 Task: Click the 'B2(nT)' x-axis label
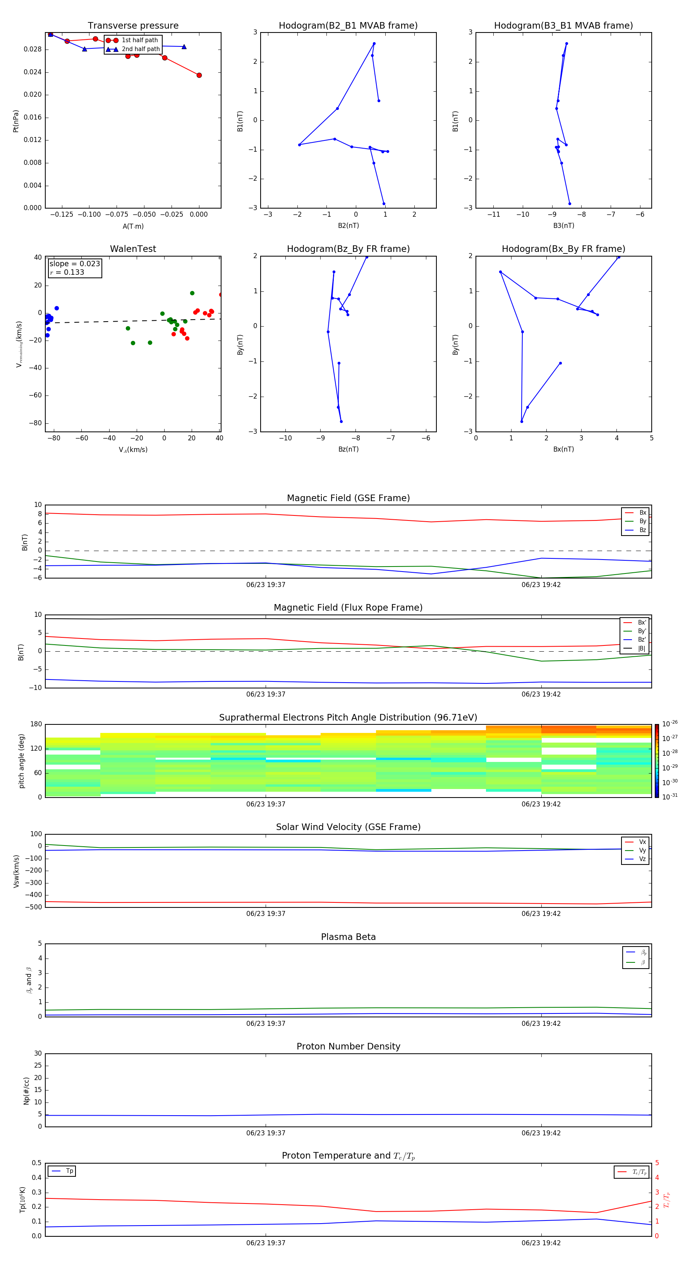click(348, 226)
